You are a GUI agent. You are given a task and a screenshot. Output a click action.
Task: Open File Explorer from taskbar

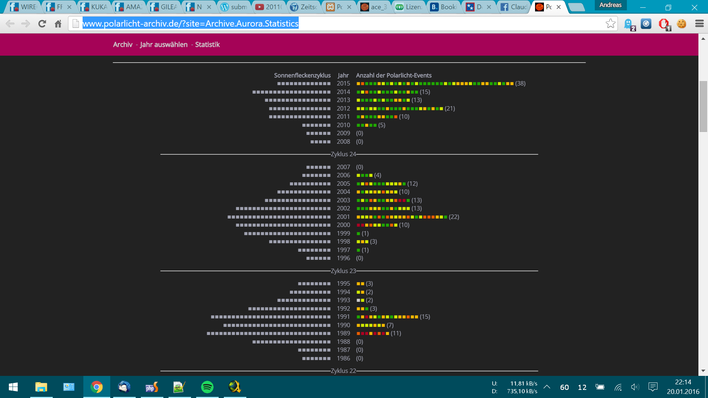[41, 387]
